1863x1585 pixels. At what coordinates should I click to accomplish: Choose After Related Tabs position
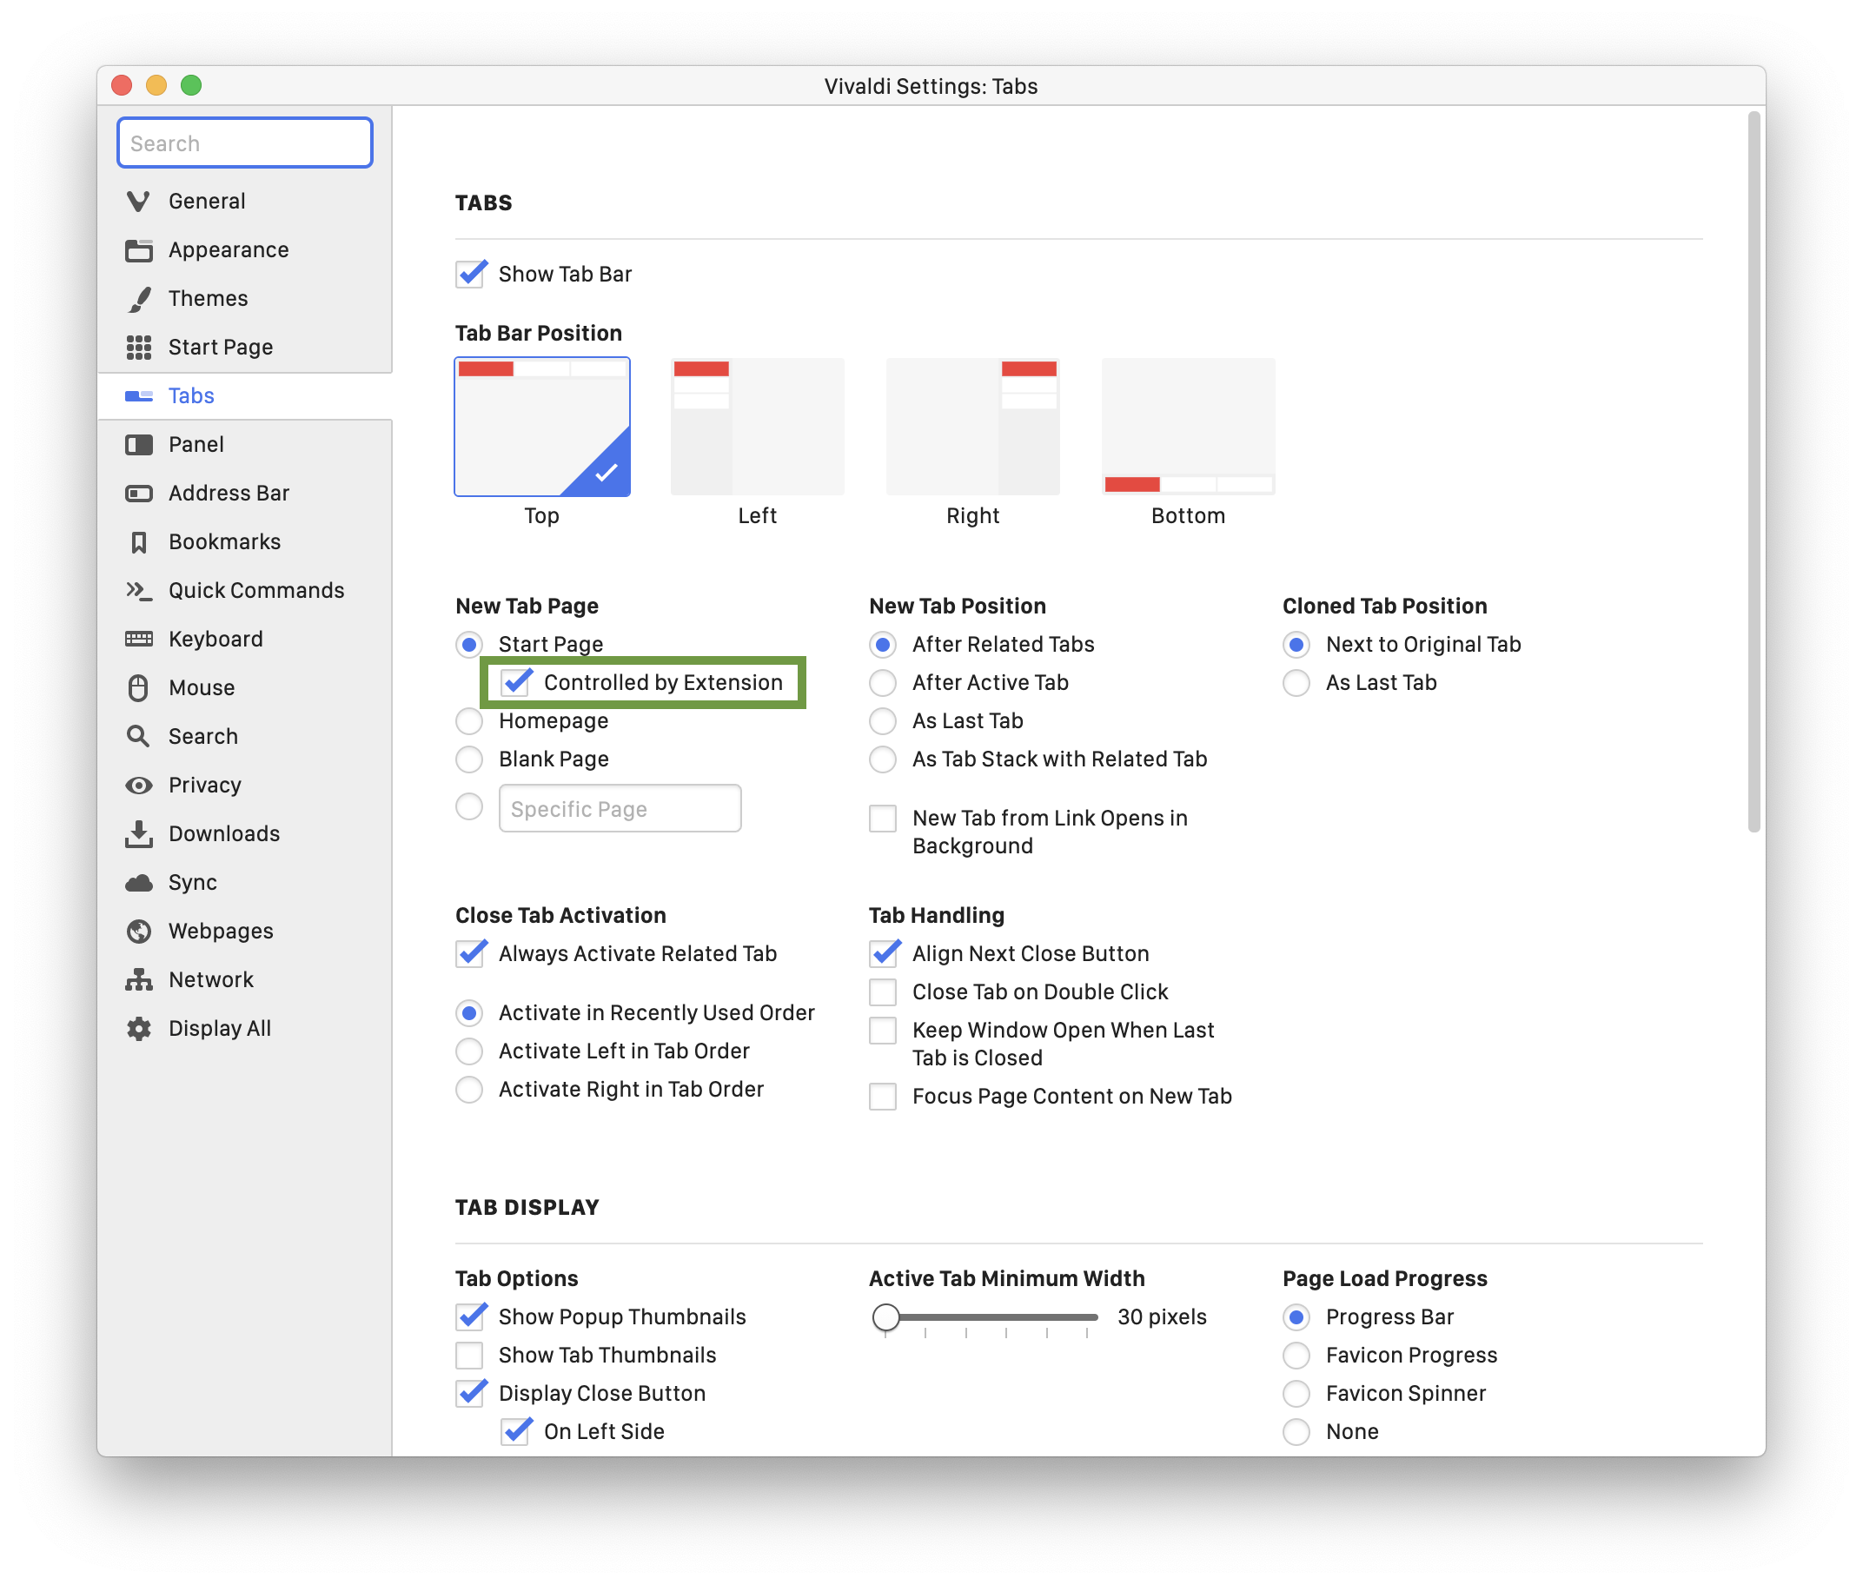(883, 644)
